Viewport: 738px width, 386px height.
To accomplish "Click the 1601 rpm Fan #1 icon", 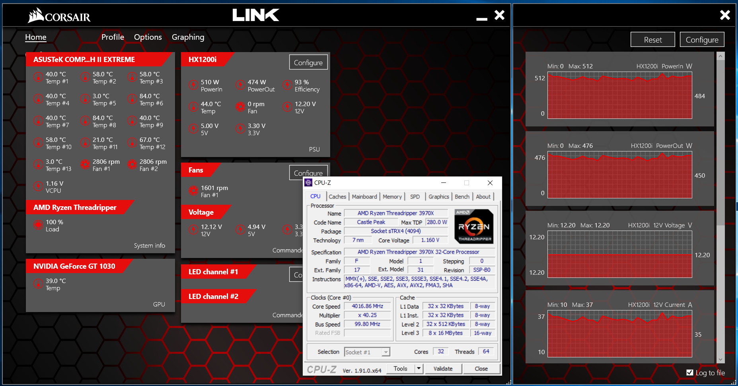I will point(193,191).
